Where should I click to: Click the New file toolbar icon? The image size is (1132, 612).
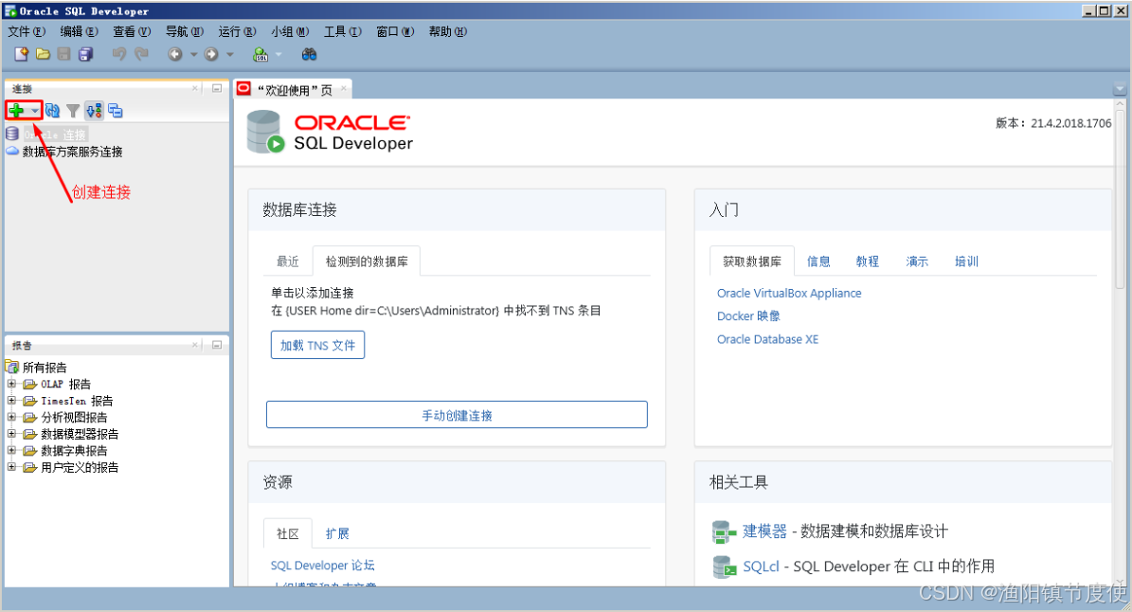tap(21, 54)
